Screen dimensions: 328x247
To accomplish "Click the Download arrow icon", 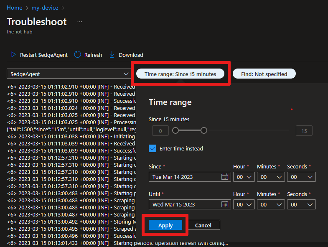I will point(112,55).
